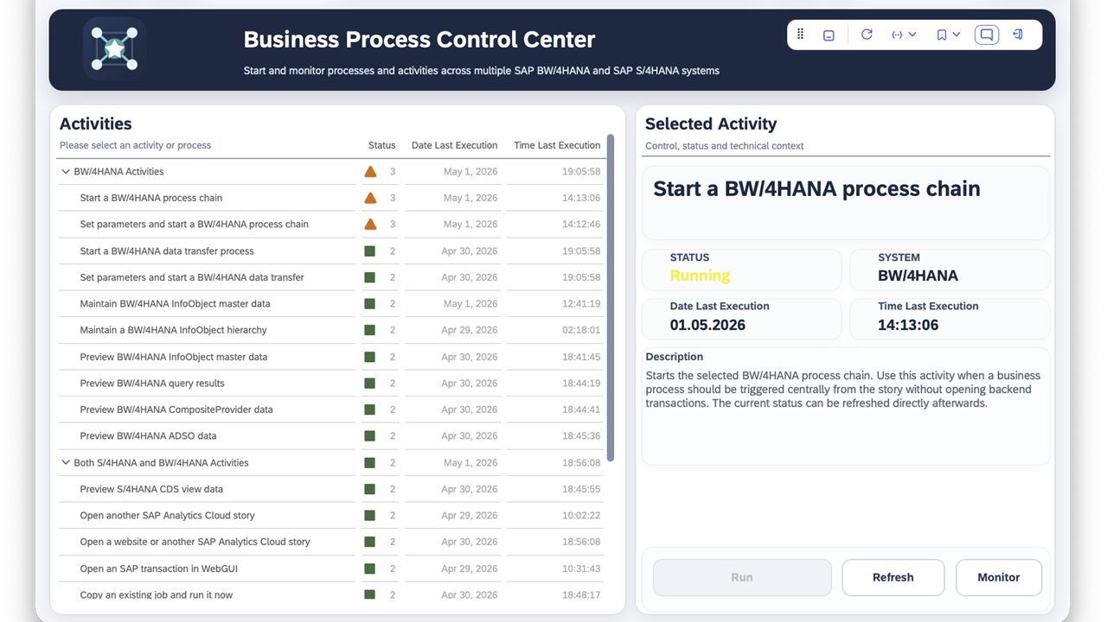Select 'Open a website or another SAP Analytics Cloud story'
The height and width of the screenshot is (622, 1107).
coord(195,542)
